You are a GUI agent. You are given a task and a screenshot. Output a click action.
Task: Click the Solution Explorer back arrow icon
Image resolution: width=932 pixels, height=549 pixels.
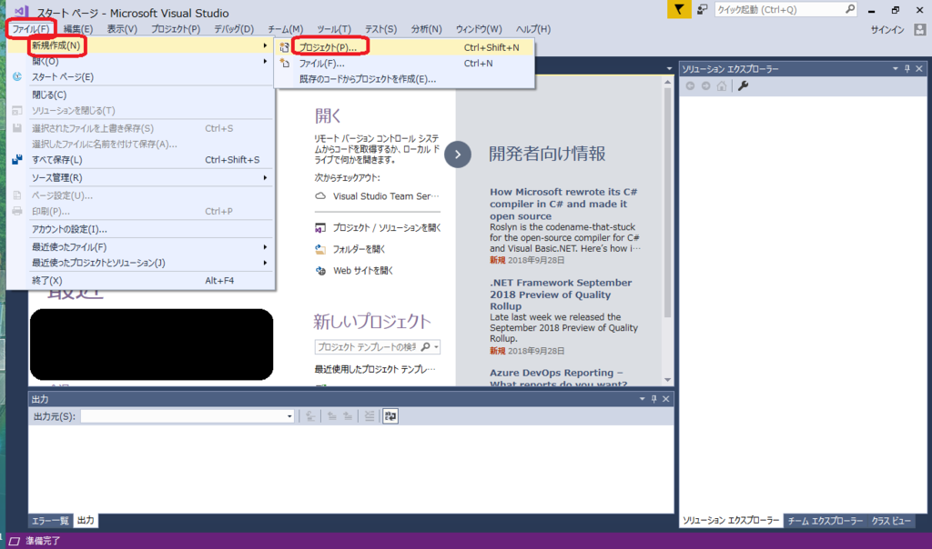coord(690,86)
